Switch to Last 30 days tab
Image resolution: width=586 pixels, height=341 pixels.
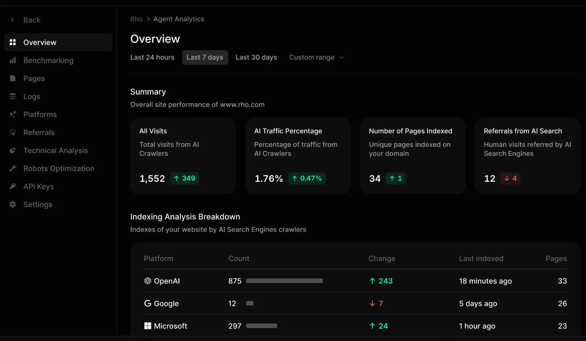click(256, 57)
